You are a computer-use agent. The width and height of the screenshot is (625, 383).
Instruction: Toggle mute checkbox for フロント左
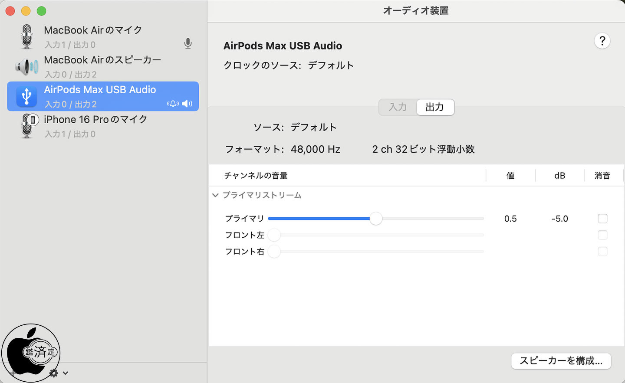click(602, 235)
